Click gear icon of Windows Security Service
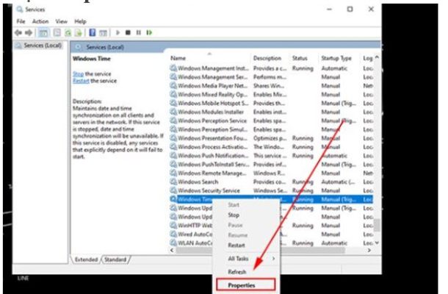The image size is (448, 294). coord(173,190)
